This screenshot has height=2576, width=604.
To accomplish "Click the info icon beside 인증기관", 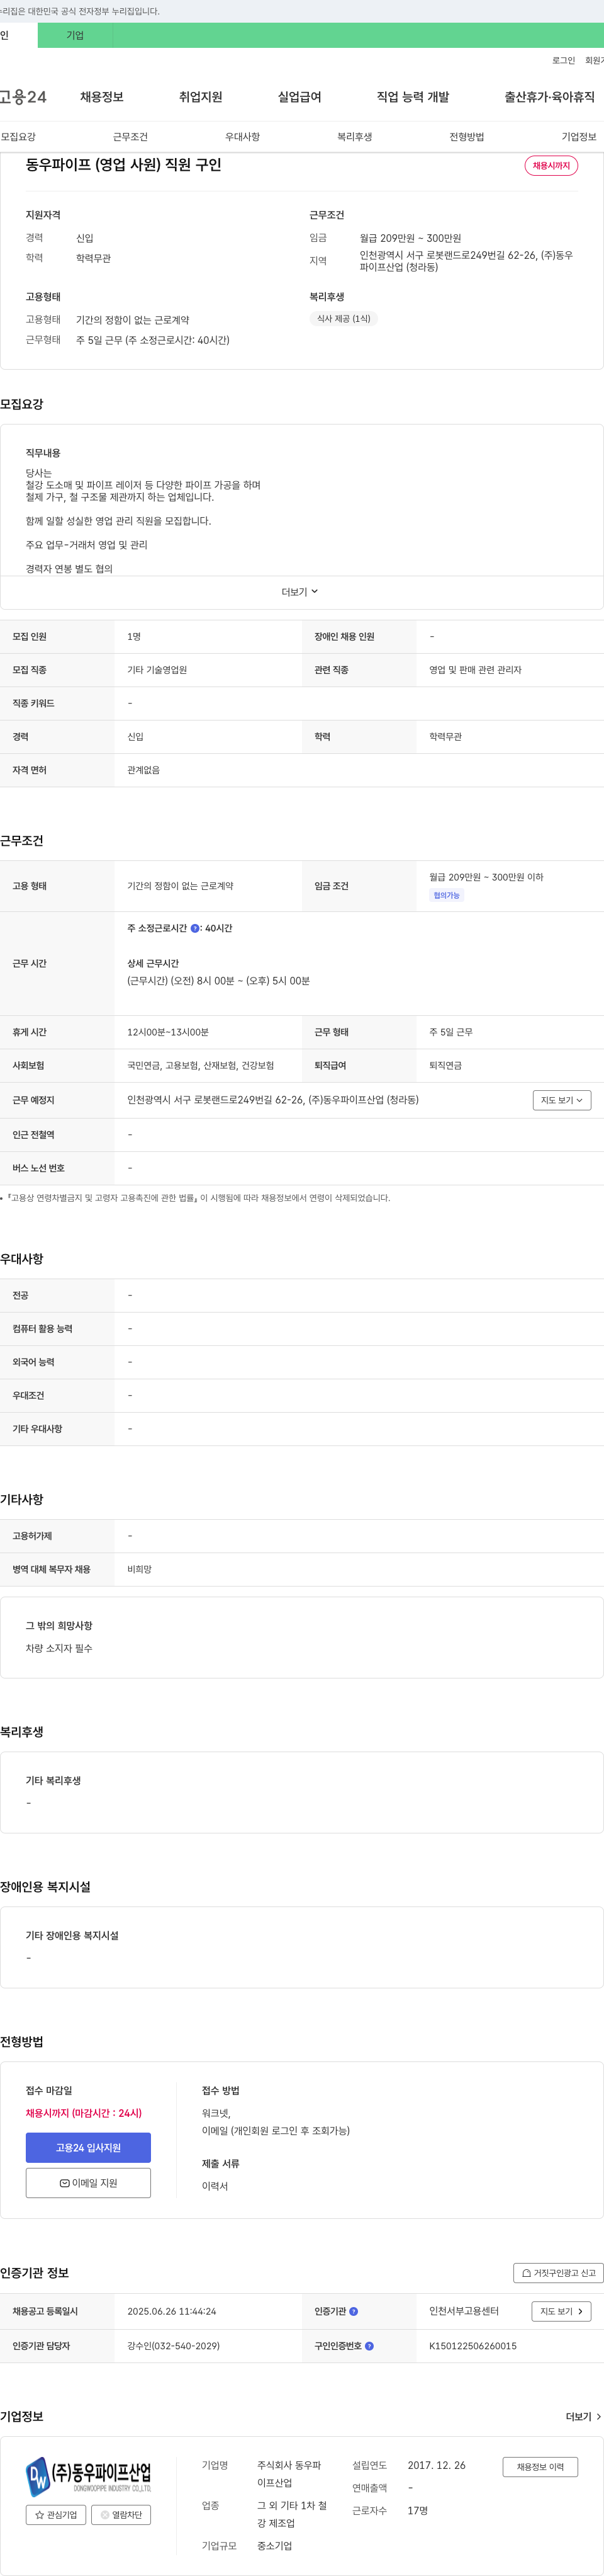I will click(354, 2311).
